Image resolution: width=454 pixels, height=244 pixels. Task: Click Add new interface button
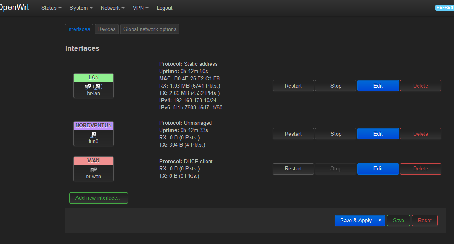click(x=98, y=198)
